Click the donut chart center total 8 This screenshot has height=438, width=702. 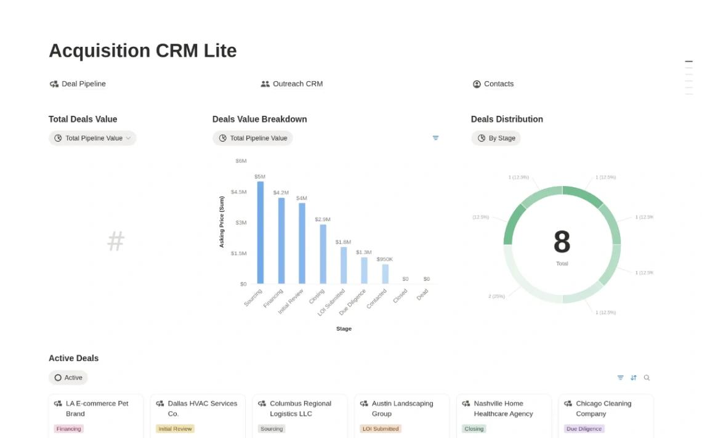pos(562,242)
